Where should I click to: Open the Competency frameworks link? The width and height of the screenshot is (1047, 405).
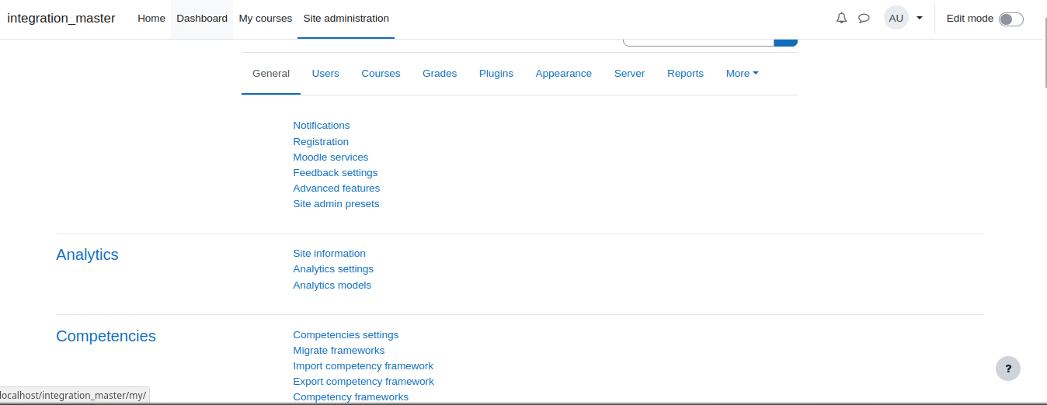(x=351, y=397)
